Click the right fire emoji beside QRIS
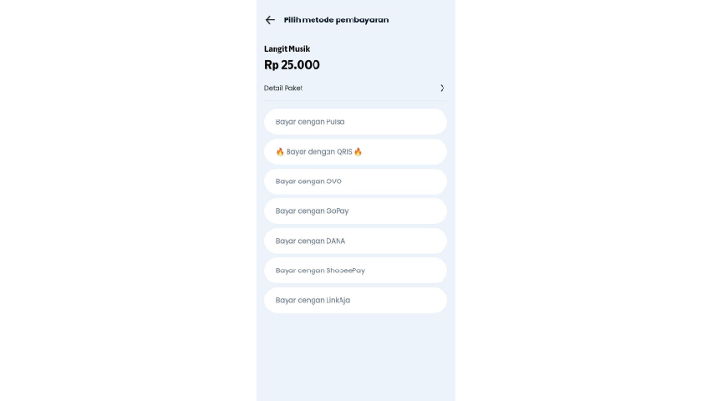The width and height of the screenshot is (712, 401). pyautogui.click(x=358, y=152)
